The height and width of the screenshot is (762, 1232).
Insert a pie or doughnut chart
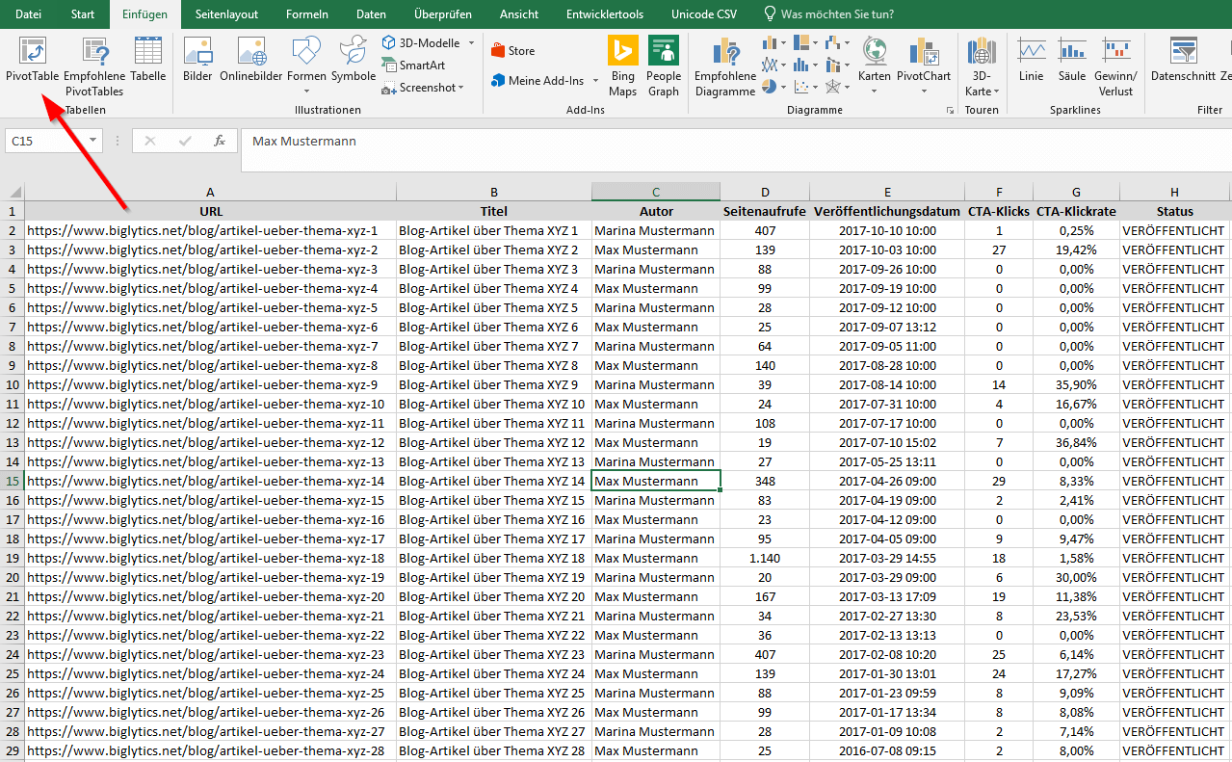773,87
